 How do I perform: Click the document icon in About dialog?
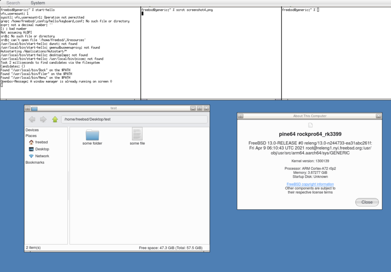pyautogui.click(x=311, y=126)
